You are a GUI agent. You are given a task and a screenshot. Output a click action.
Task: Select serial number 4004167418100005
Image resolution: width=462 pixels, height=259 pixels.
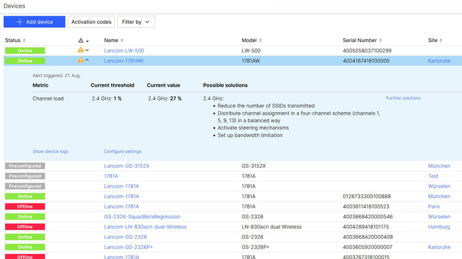[366, 61]
